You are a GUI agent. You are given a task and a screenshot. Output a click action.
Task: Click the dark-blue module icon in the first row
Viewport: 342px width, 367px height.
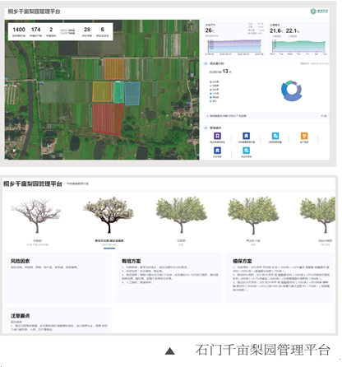[x=246, y=136]
